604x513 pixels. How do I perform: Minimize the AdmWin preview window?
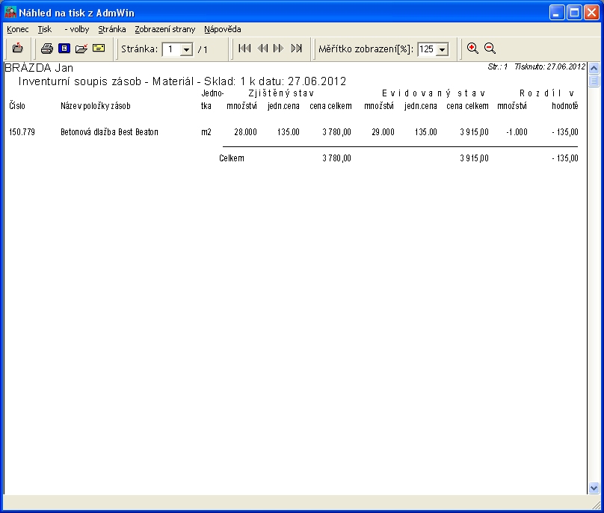click(x=556, y=13)
